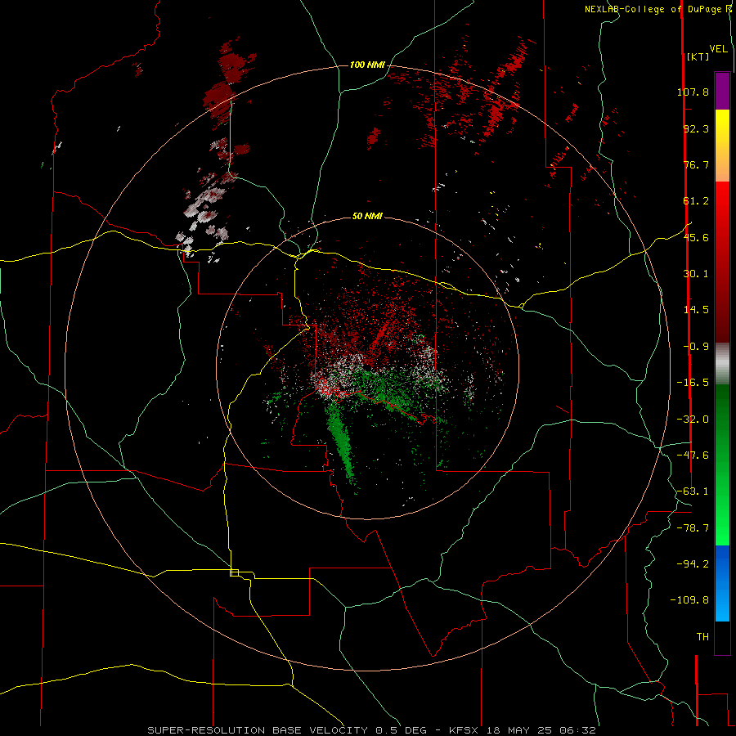Click the VEL legend title
The width and height of the screenshot is (736, 736).
pyautogui.click(x=718, y=49)
